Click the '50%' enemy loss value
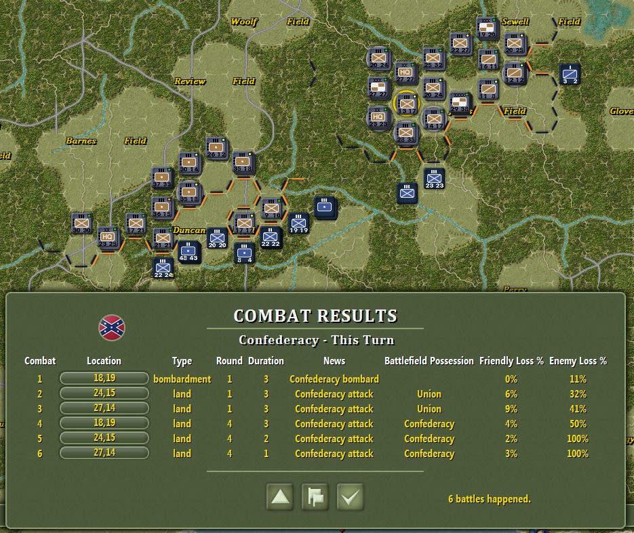The image size is (634, 533). (578, 424)
